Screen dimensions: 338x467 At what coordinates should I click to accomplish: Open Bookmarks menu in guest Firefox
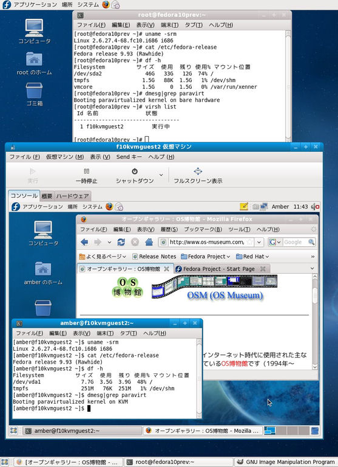point(203,229)
